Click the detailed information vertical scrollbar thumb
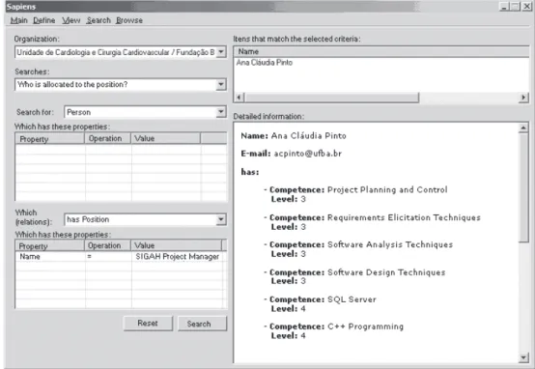 coord(523,187)
